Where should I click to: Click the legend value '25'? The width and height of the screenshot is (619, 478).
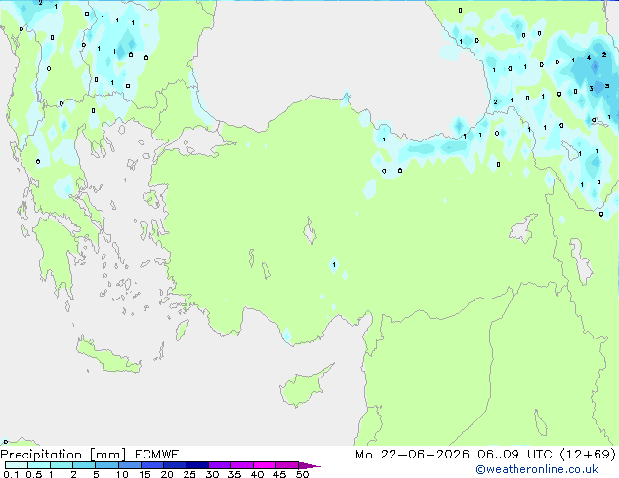[x=189, y=474]
